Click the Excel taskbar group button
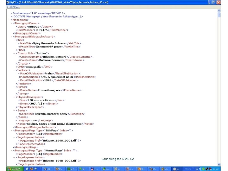228x171 pixels. pyautogui.click(x=72, y=169)
